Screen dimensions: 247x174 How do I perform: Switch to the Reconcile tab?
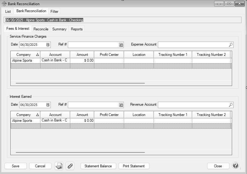tap(41, 29)
